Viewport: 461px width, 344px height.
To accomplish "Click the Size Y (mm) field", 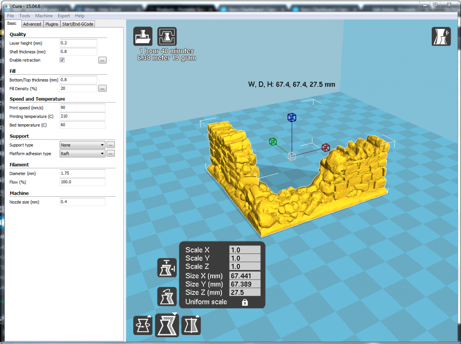I will coord(244,284).
